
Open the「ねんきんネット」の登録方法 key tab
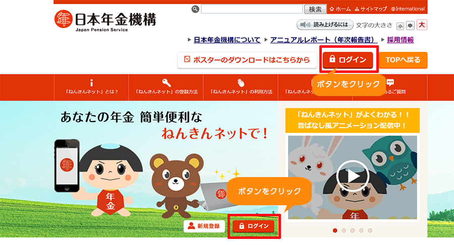[x=166, y=87]
